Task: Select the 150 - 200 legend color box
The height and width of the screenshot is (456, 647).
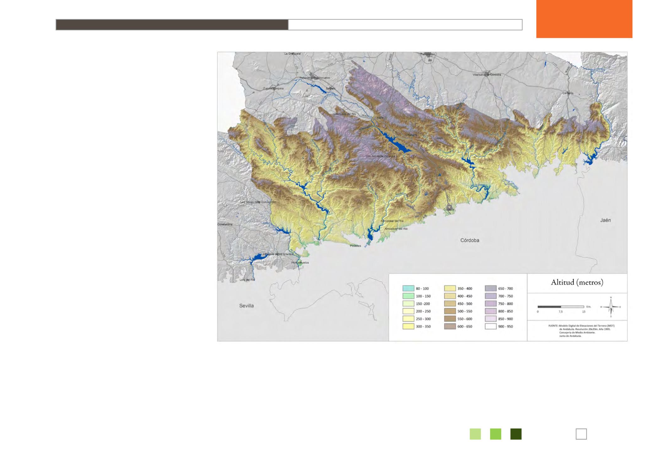Action: click(408, 304)
